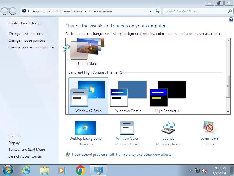Click the 'None' screen saver value
The height and width of the screenshot is (176, 234).
pos(210,144)
